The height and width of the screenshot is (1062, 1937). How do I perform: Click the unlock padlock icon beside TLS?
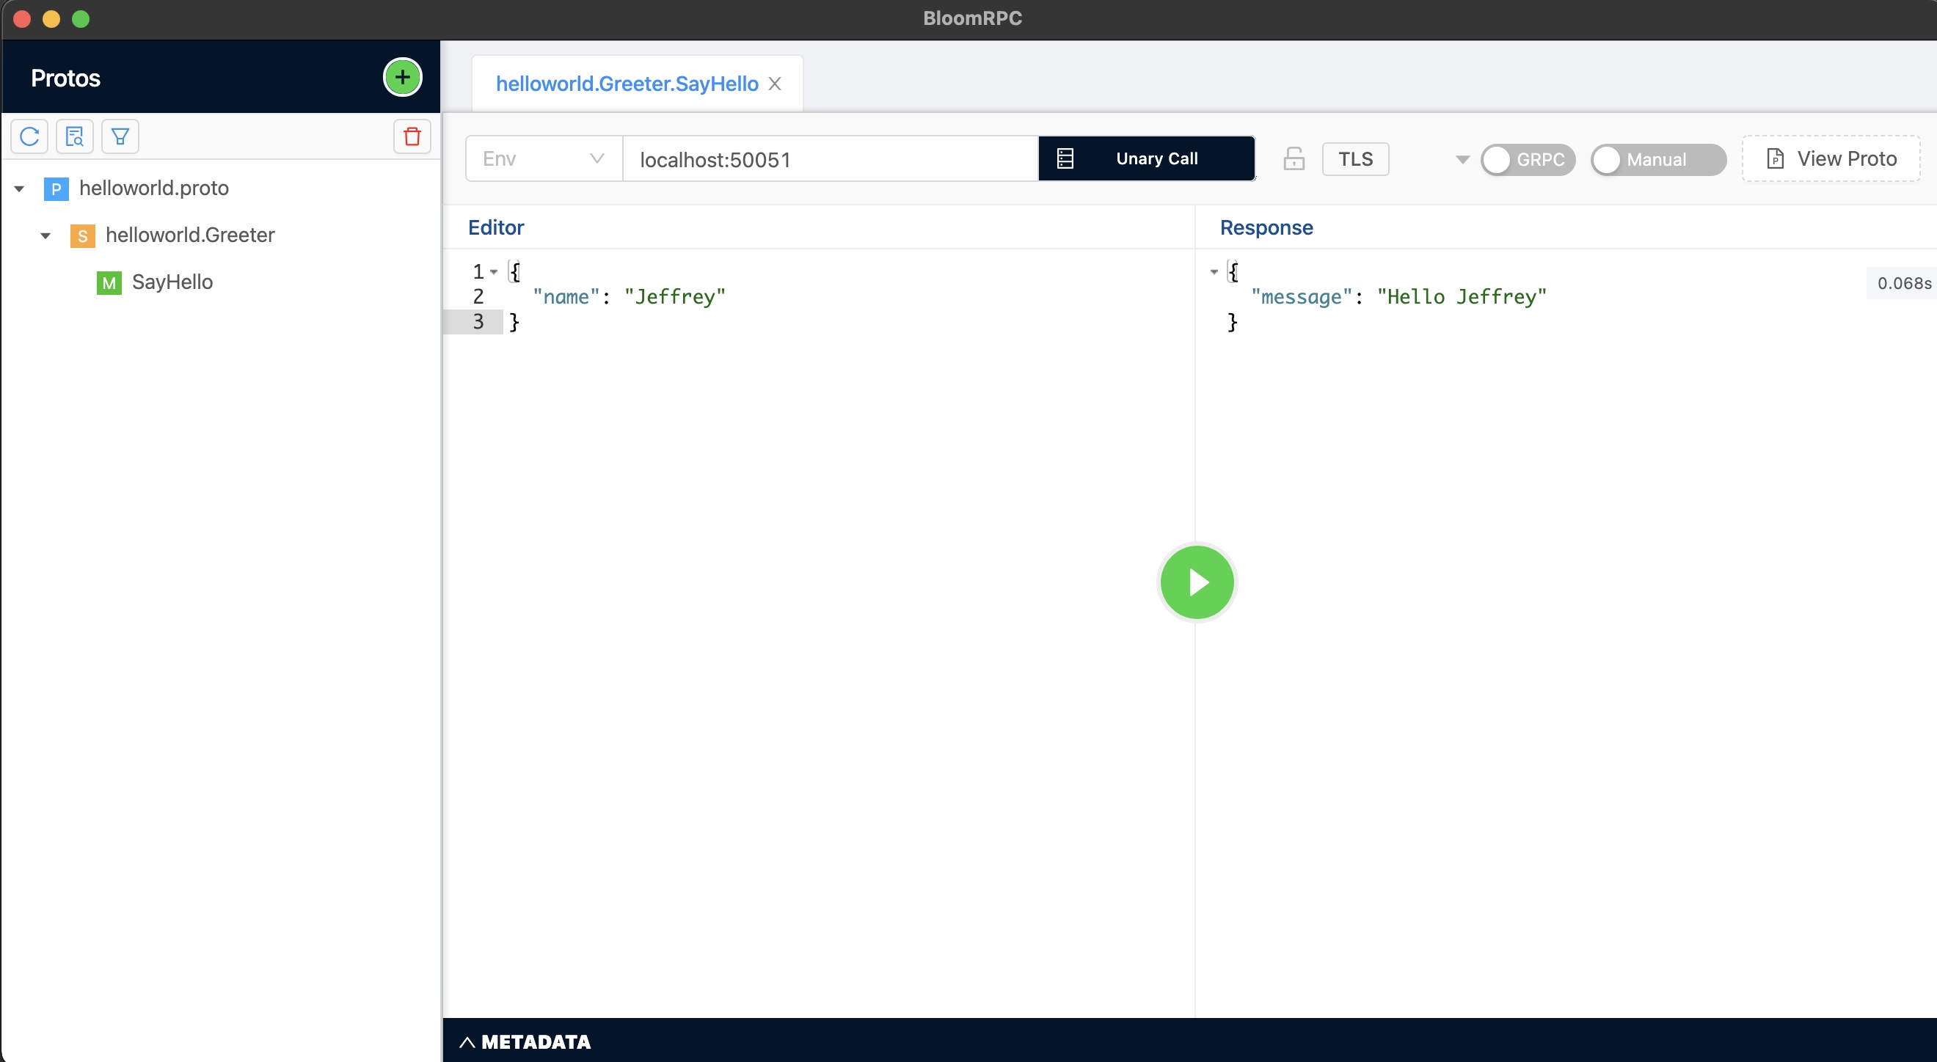pyautogui.click(x=1294, y=158)
